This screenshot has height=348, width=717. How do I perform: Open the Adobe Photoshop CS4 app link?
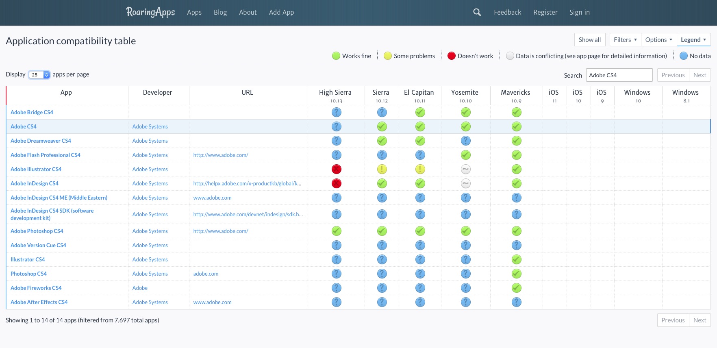click(37, 231)
